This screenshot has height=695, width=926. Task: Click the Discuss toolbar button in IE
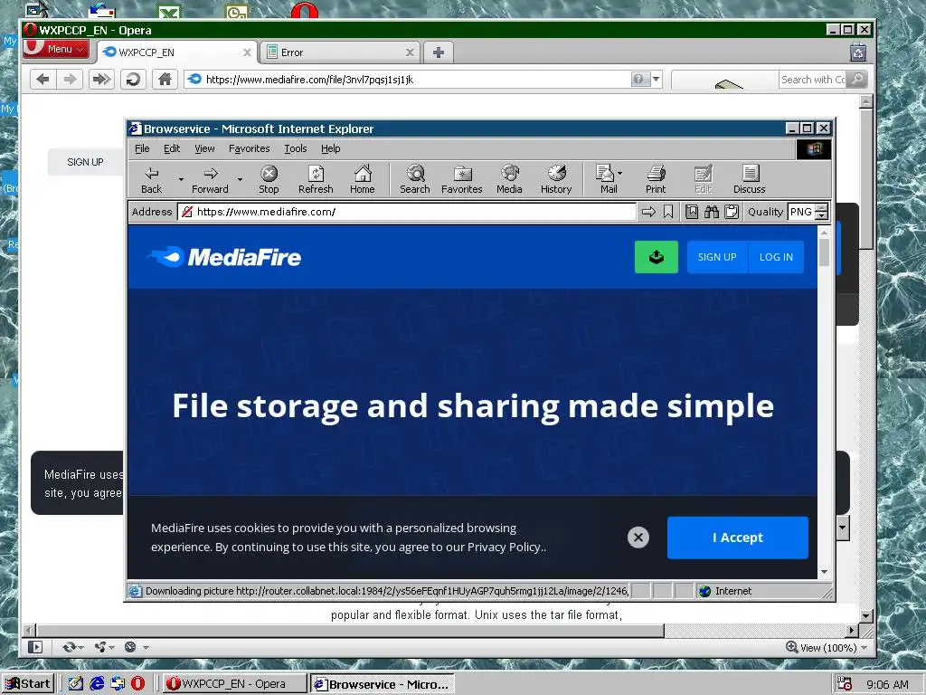[x=750, y=179]
